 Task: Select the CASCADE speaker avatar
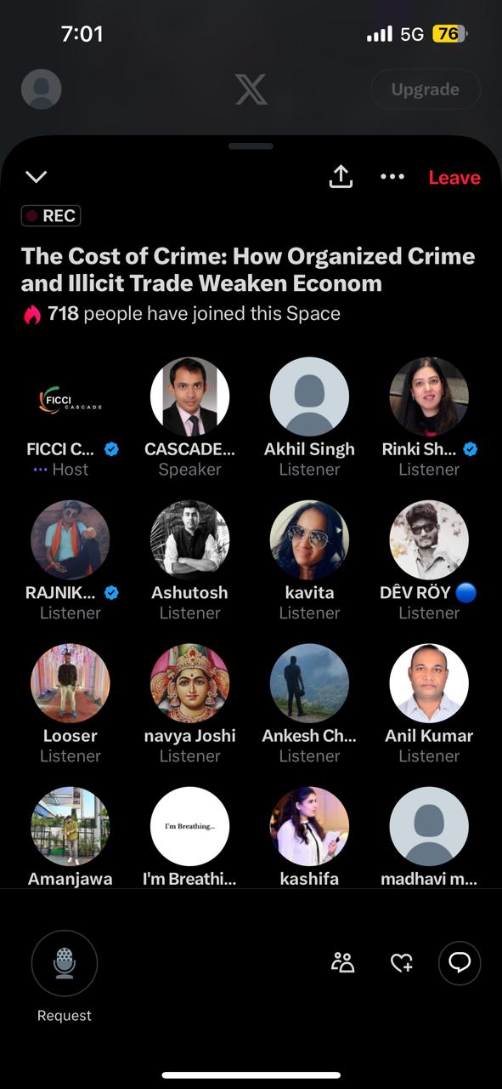190,397
